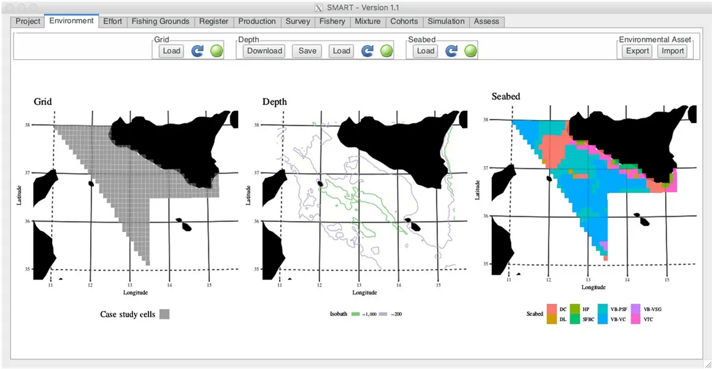
Task: Click the X11 icon in the title bar
Action: coord(319,8)
